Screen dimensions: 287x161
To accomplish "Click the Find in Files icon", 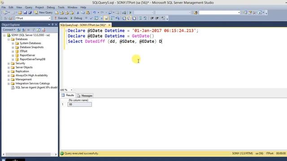I will [196, 13].
